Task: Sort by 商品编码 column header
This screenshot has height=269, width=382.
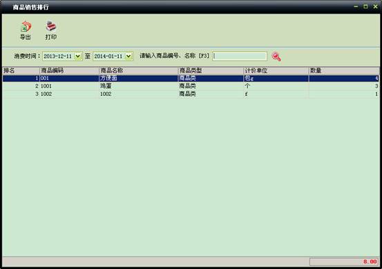Action: pyautogui.click(x=69, y=70)
